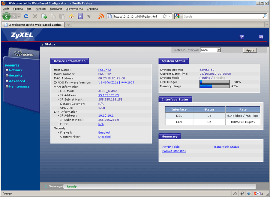
Task: Go back with the green Back arrow
Action: (6, 16)
